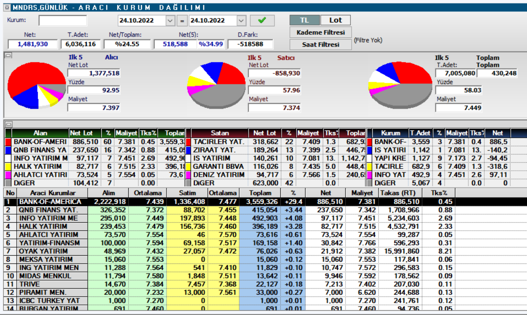The width and height of the screenshot is (527, 315).
Task: Click the Net/Toplam value %24.55
Action: coord(127,44)
